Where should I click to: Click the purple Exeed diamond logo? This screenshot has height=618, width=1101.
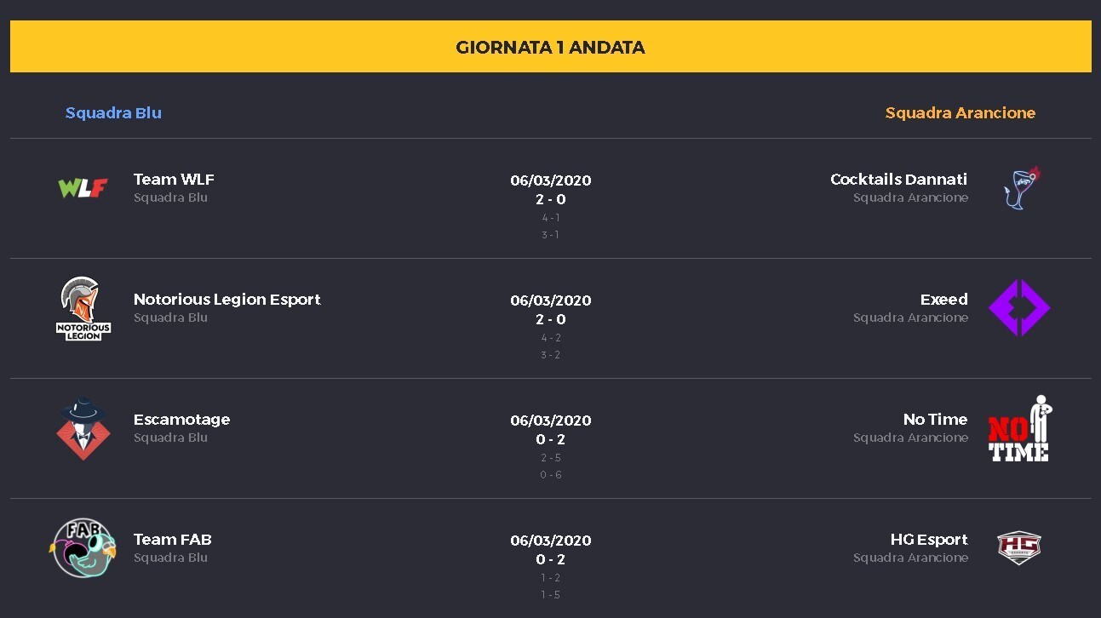(x=1019, y=307)
